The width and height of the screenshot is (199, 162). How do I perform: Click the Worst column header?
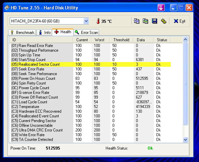pos(101,40)
